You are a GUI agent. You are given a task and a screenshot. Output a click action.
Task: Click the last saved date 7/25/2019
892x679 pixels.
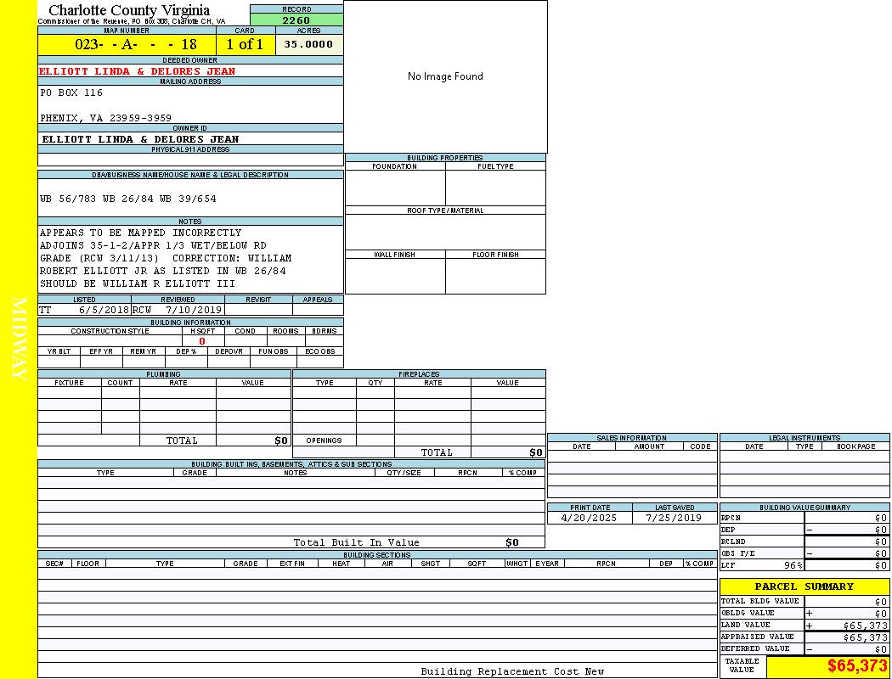point(674,518)
